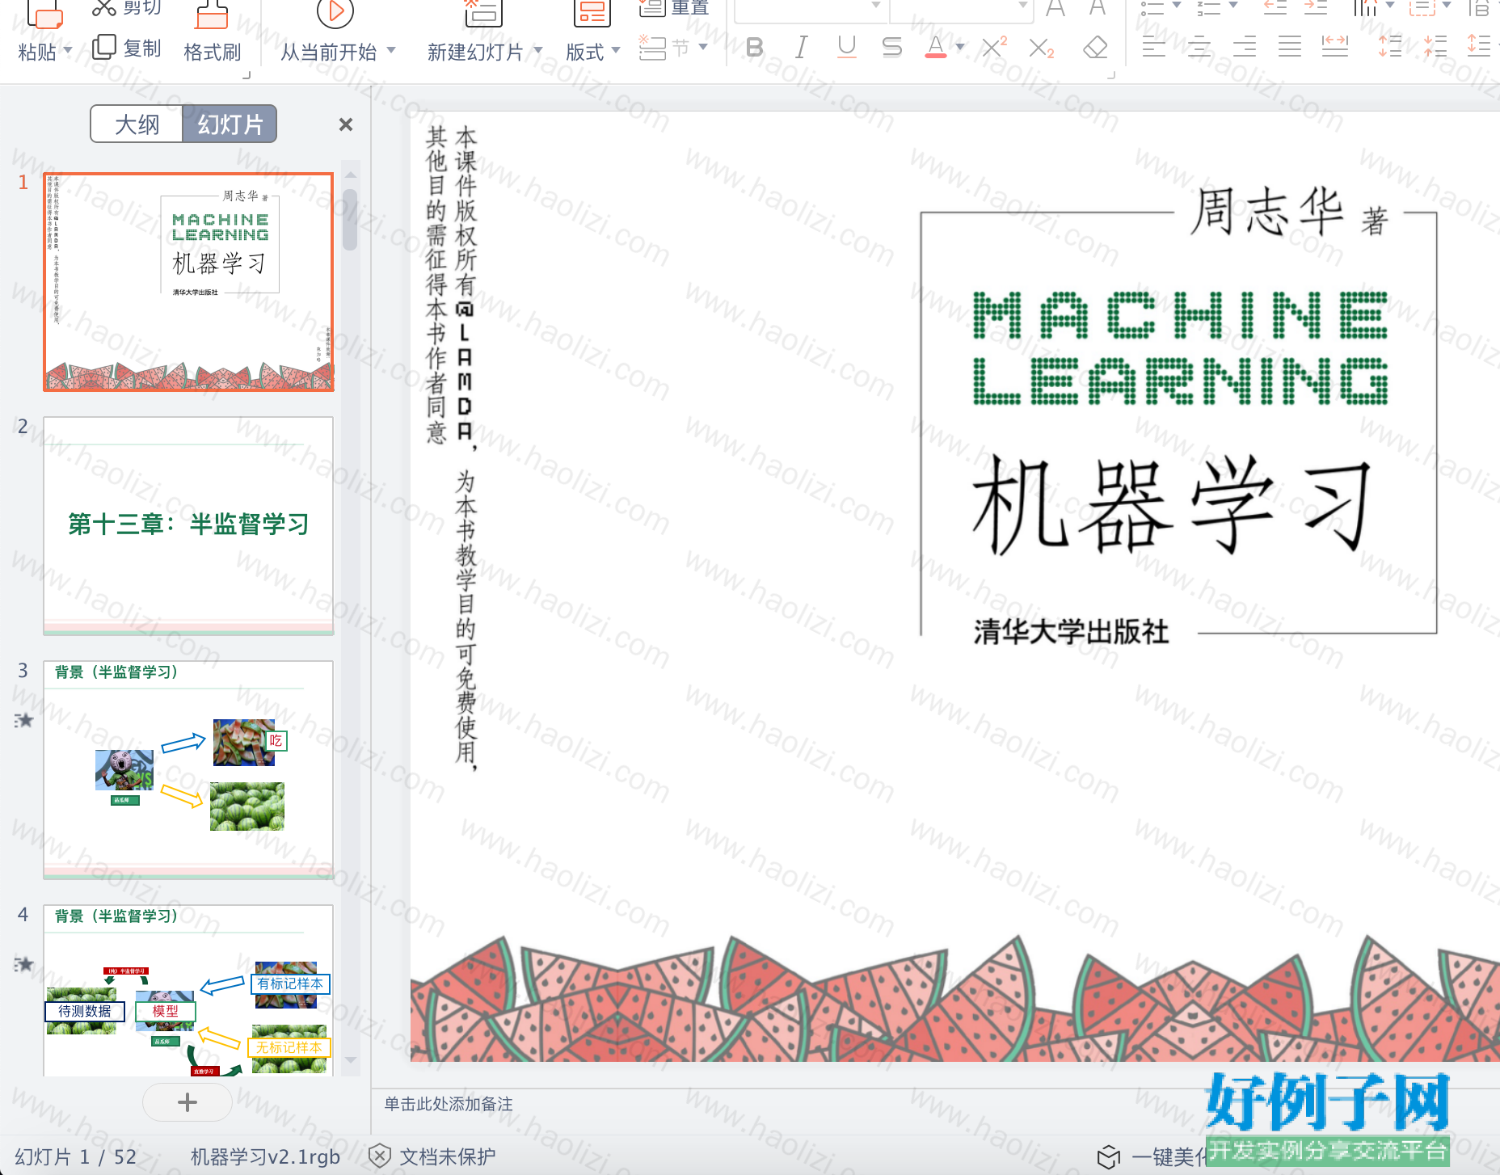The width and height of the screenshot is (1500, 1175).
Task: Expand the 版式 layout dropdown
Action: coord(616,50)
